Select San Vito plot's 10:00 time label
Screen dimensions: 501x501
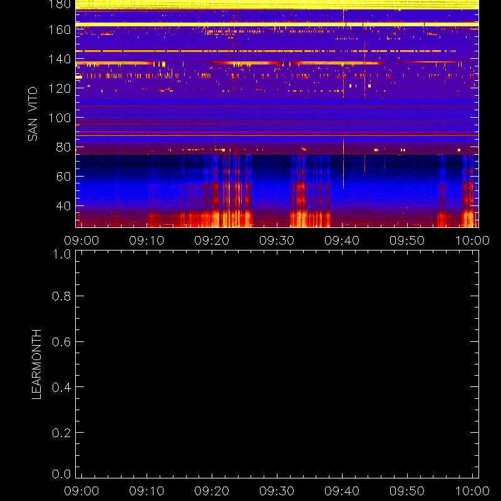point(472,240)
